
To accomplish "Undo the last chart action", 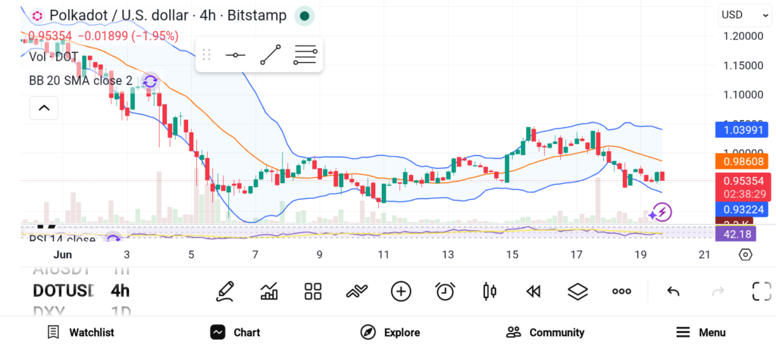I will tap(673, 291).
